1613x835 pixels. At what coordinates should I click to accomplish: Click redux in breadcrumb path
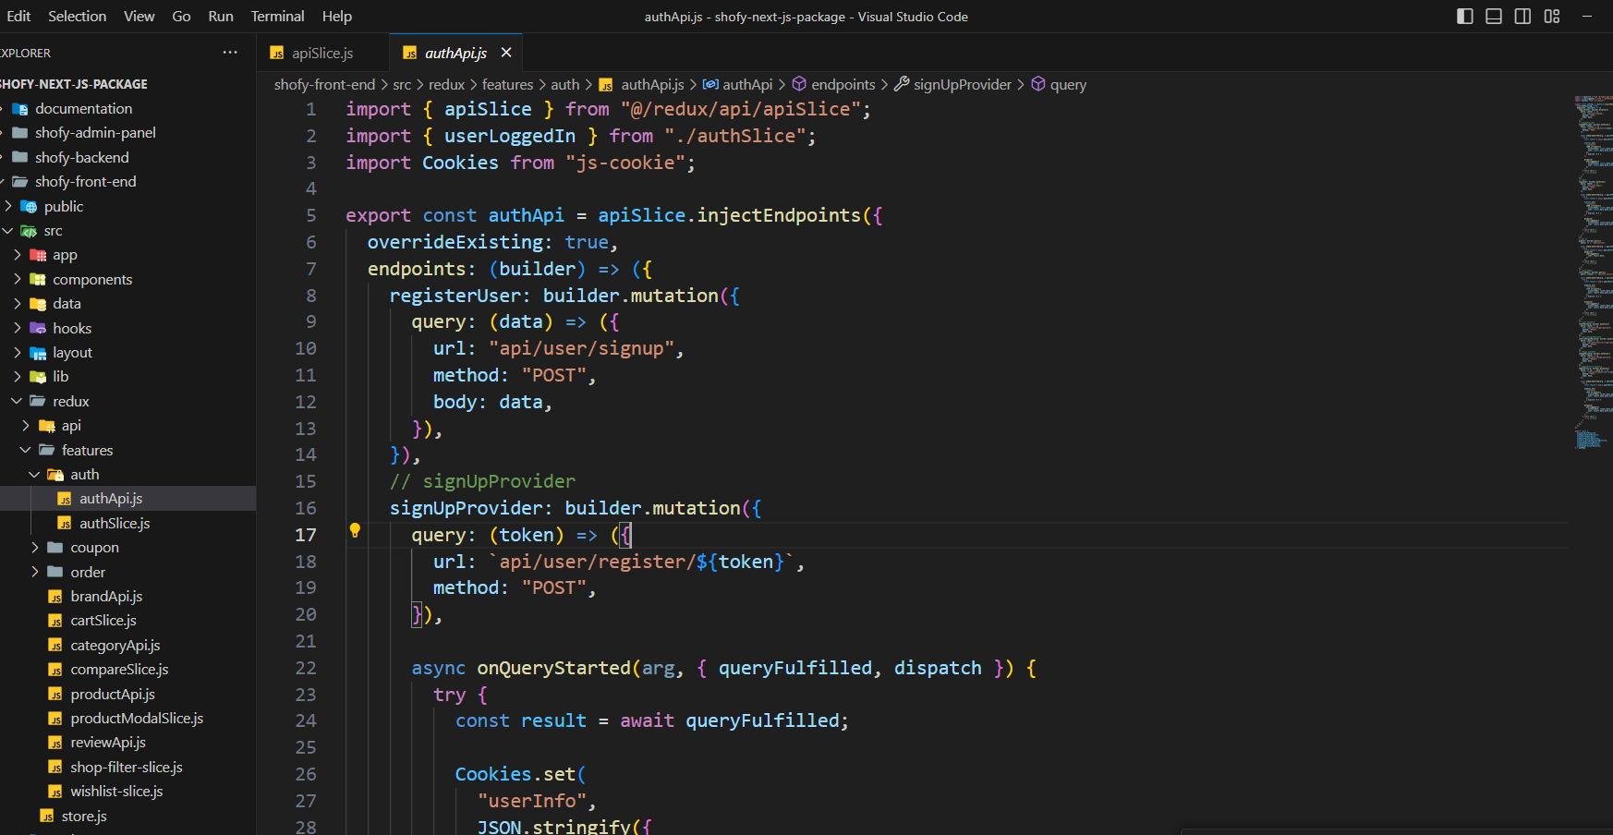(447, 84)
